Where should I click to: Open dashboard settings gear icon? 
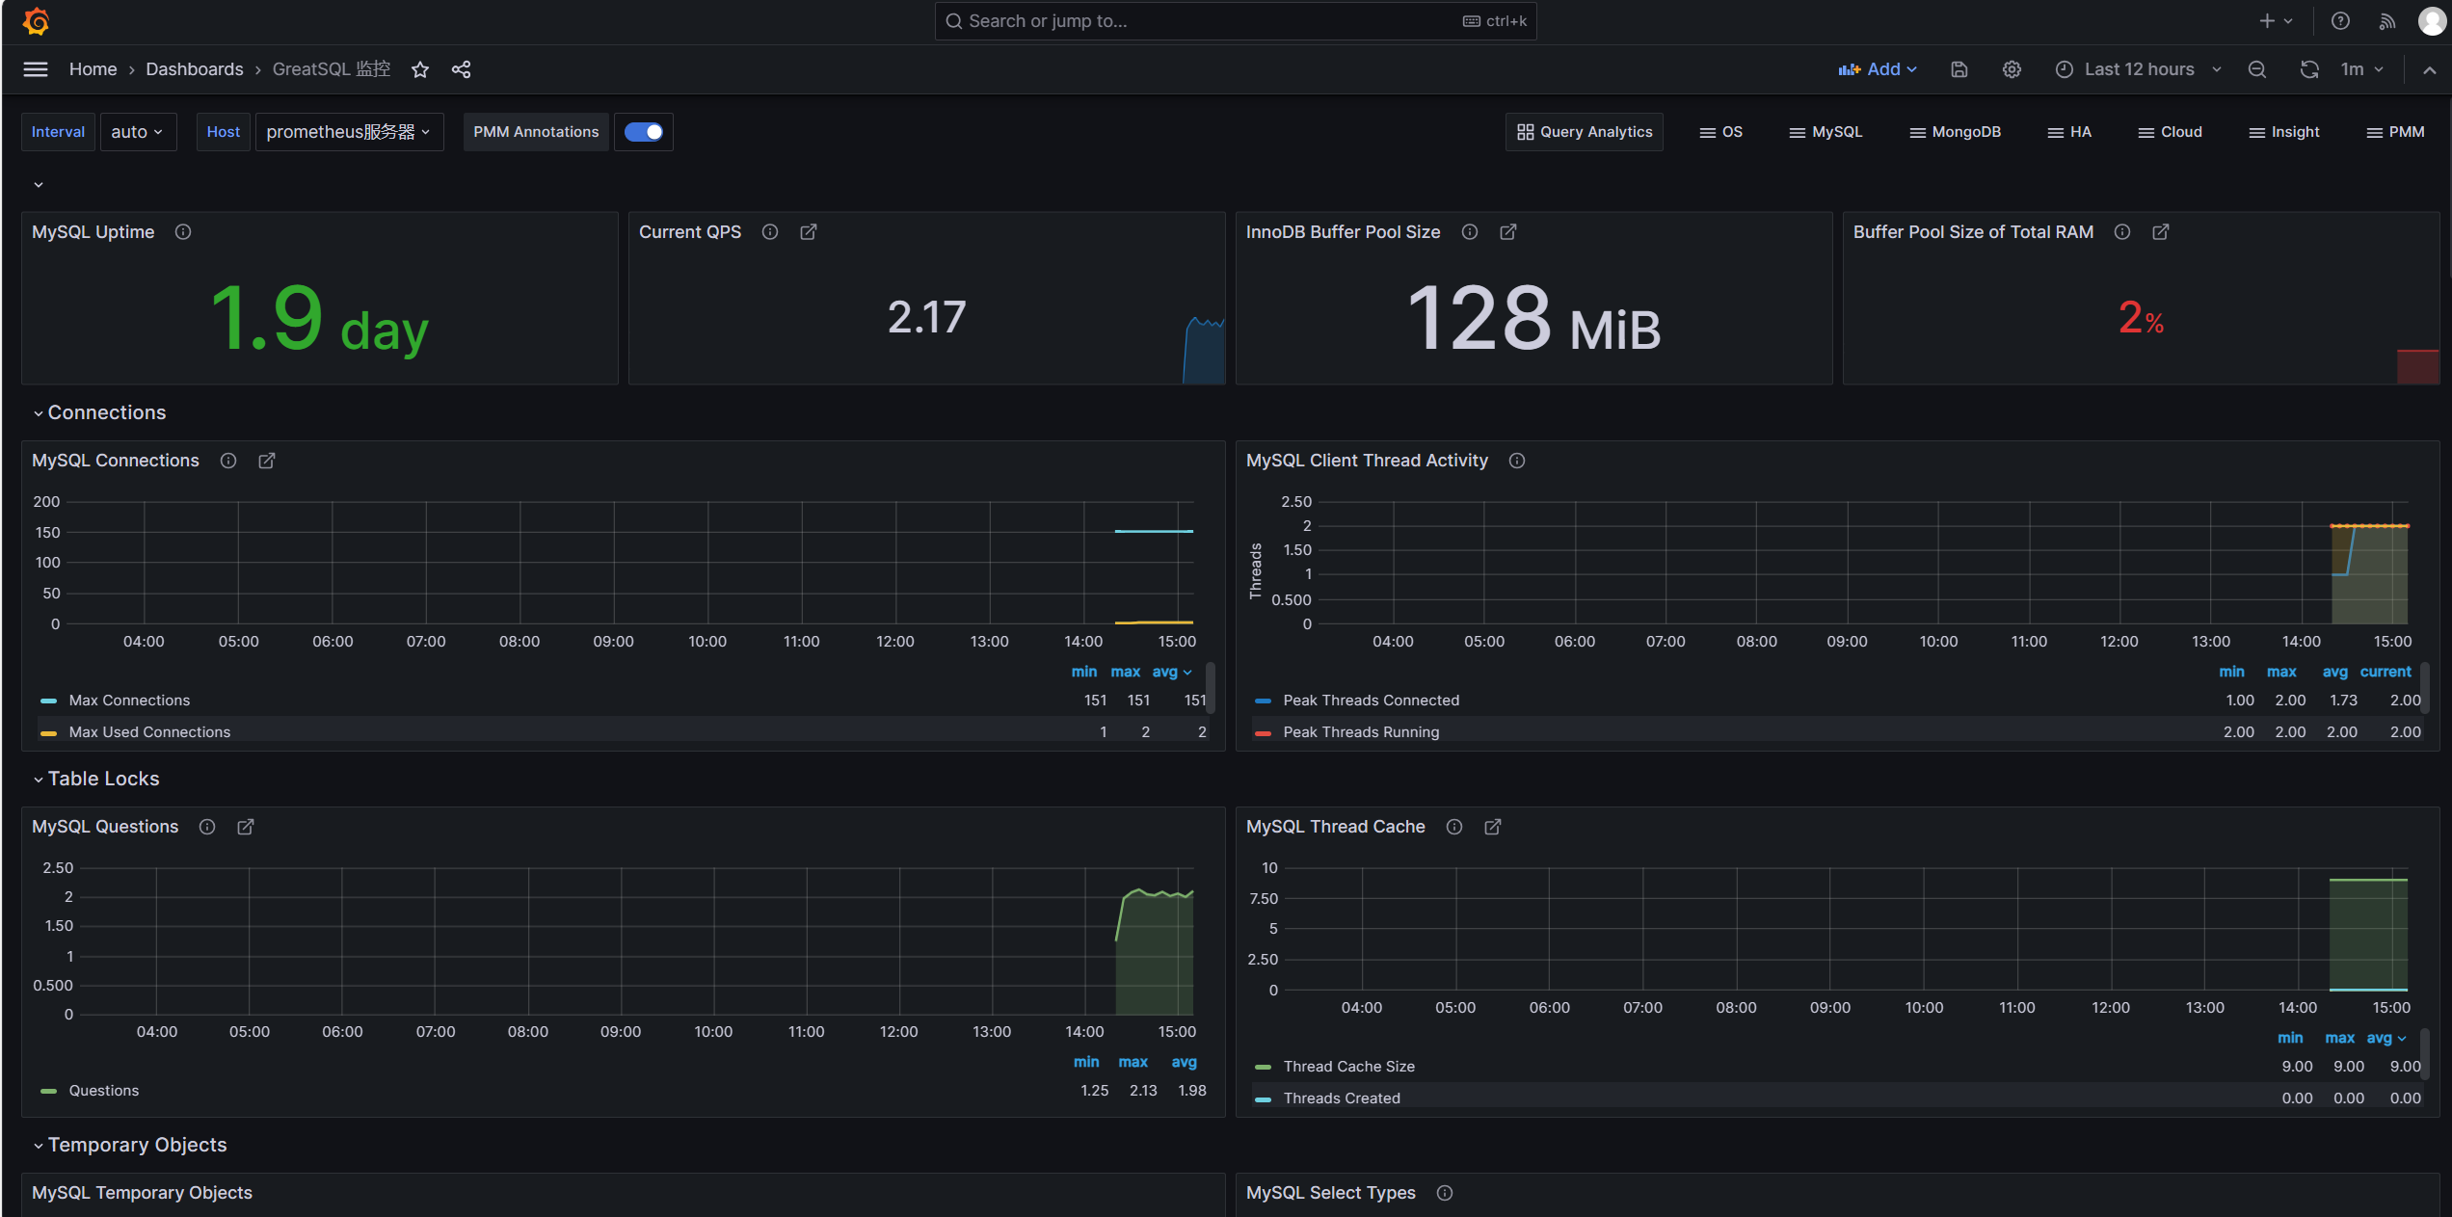click(x=2012, y=69)
